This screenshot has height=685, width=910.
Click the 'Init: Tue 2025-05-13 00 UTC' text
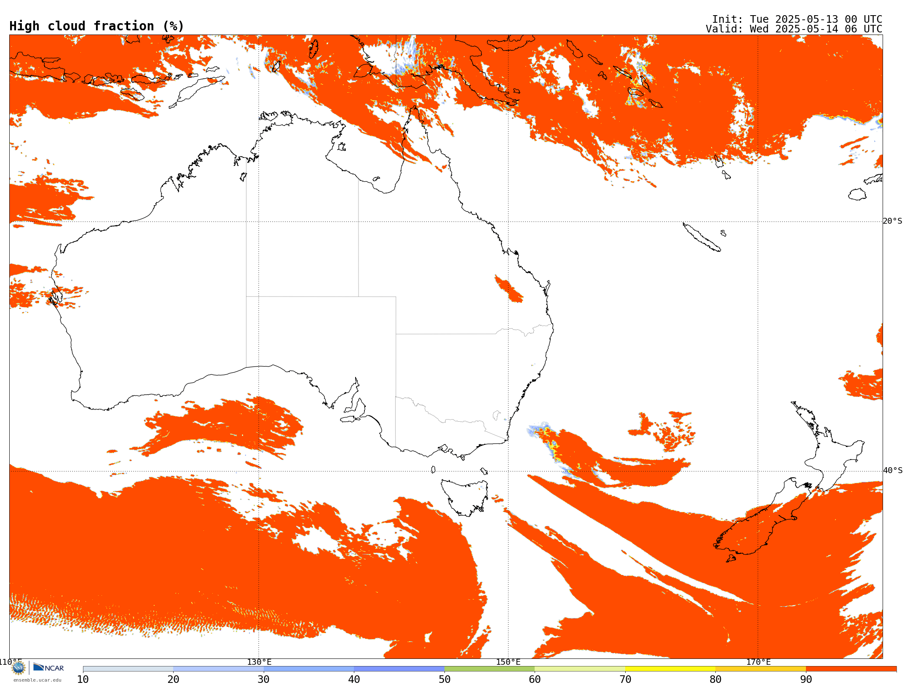point(797,19)
